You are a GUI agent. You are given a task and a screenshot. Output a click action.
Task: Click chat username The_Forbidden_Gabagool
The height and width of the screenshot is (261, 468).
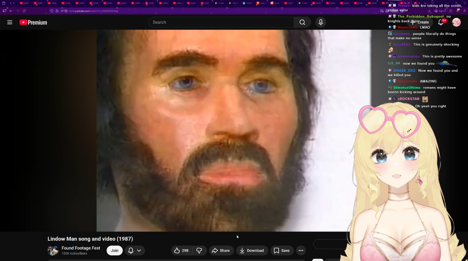(421, 17)
